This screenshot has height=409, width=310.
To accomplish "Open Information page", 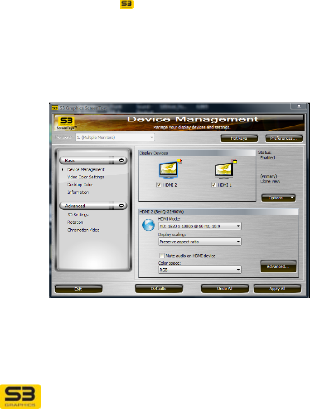I will point(78,192).
